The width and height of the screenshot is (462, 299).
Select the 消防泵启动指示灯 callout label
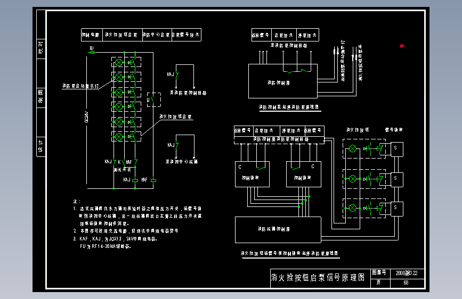pyautogui.click(x=81, y=86)
